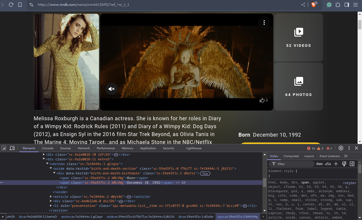This screenshot has height=220, width=362.
Task: Open the Issues panel via flag icon
Action: point(330,148)
